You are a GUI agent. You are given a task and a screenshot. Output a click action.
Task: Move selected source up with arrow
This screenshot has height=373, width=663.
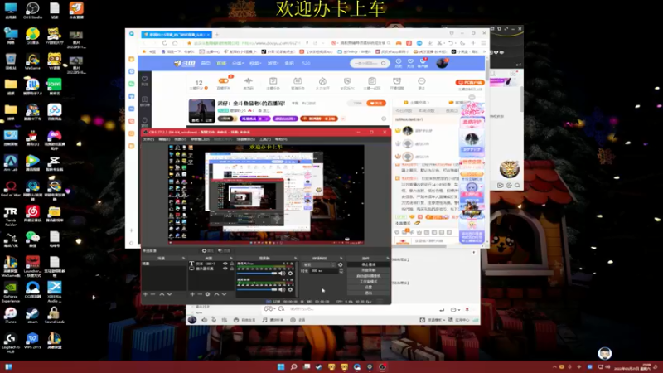[216, 294]
